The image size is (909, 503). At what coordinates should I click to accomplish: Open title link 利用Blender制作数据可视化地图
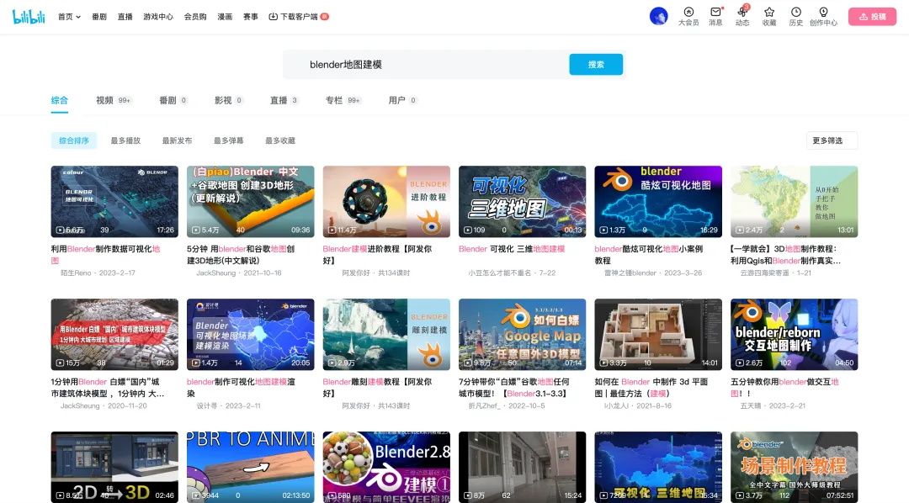coord(105,254)
